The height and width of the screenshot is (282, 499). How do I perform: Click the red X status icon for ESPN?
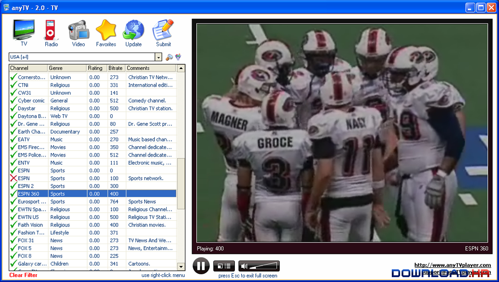click(13, 178)
